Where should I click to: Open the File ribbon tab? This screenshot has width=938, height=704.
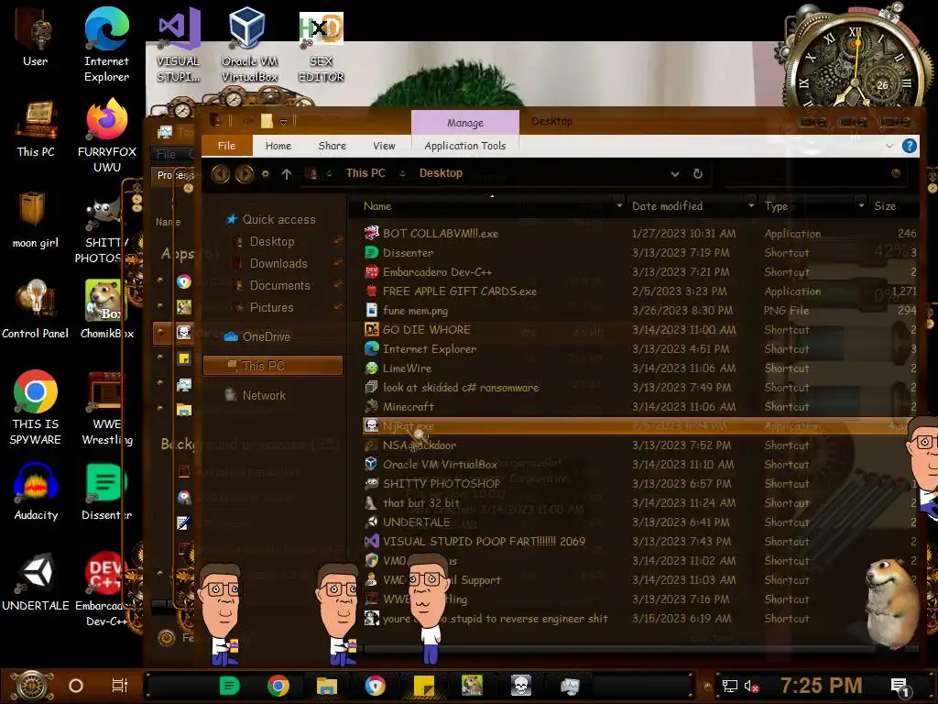227,146
